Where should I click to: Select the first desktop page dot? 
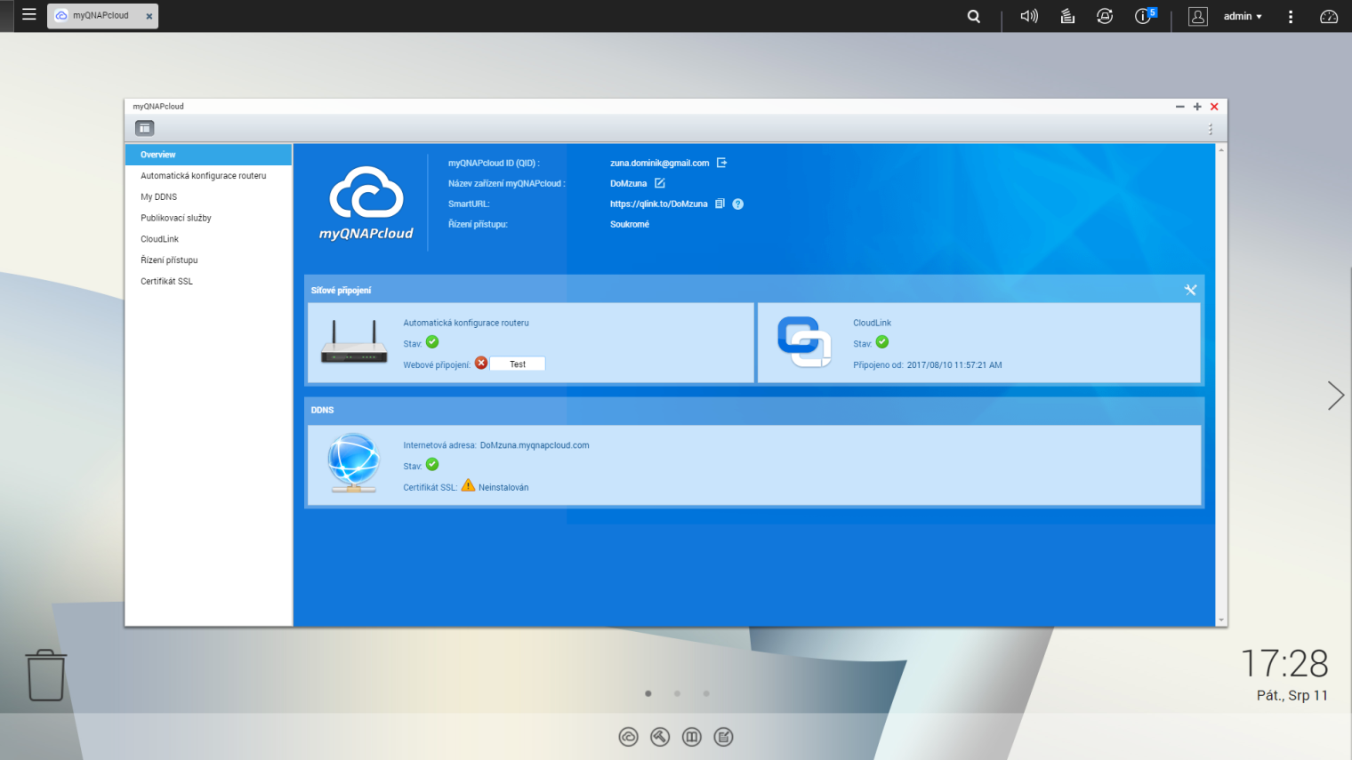point(648,693)
